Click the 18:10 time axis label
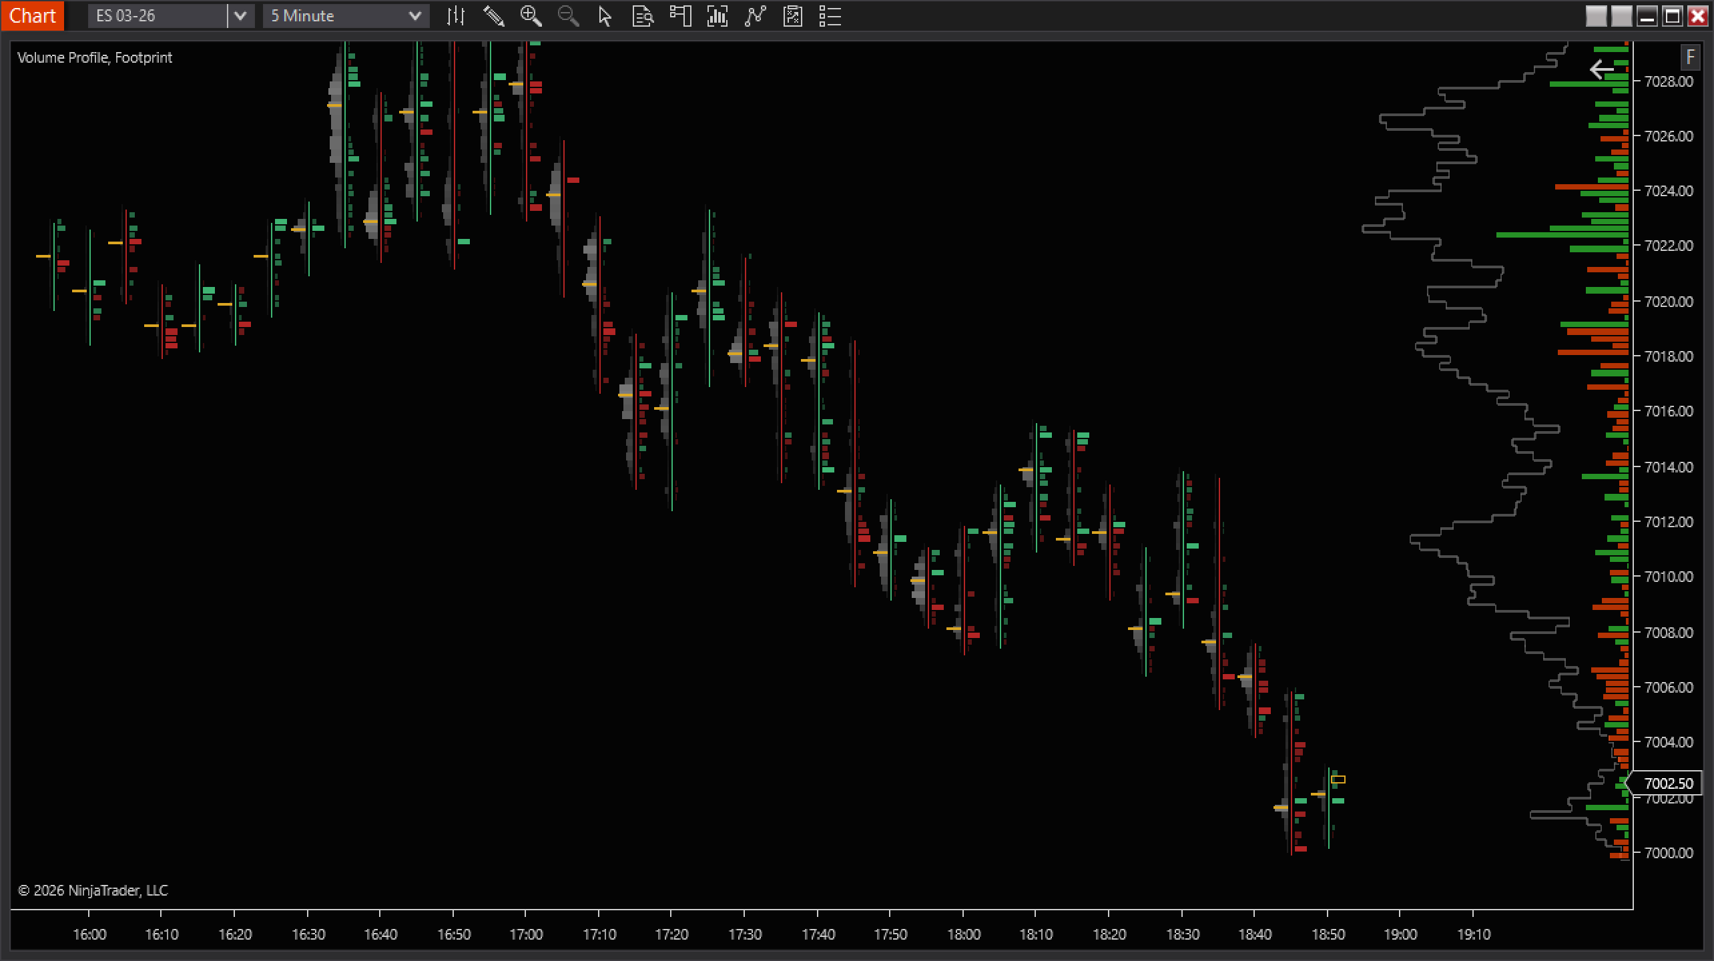Image resolution: width=1714 pixels, height=961 pixels. [x=1036, y=935]
